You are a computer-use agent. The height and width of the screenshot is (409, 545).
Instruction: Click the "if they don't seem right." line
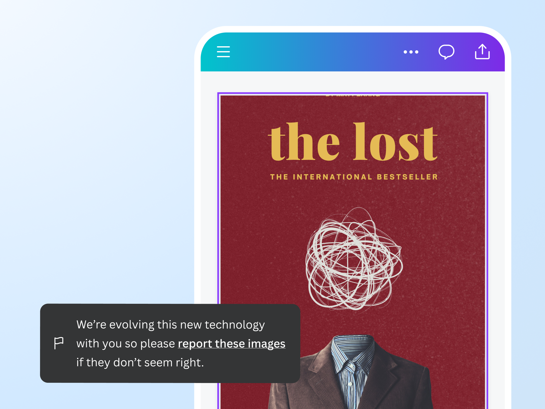coord(140,362)
